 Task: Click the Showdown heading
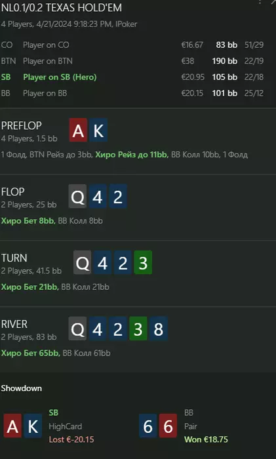point(22,388)
